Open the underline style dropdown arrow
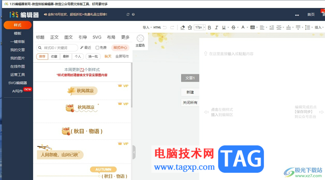 [x=228, y=27]
